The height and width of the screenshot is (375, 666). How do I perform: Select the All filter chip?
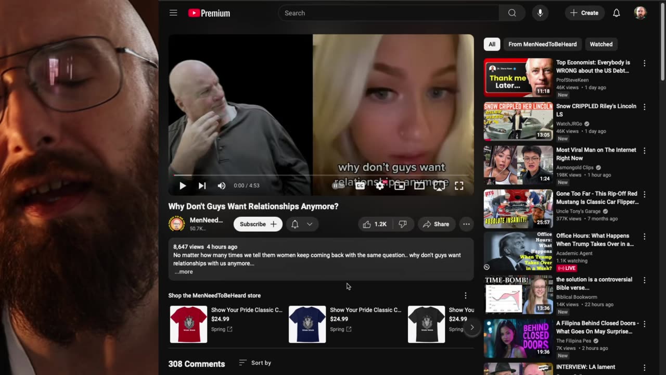[492, 44]
